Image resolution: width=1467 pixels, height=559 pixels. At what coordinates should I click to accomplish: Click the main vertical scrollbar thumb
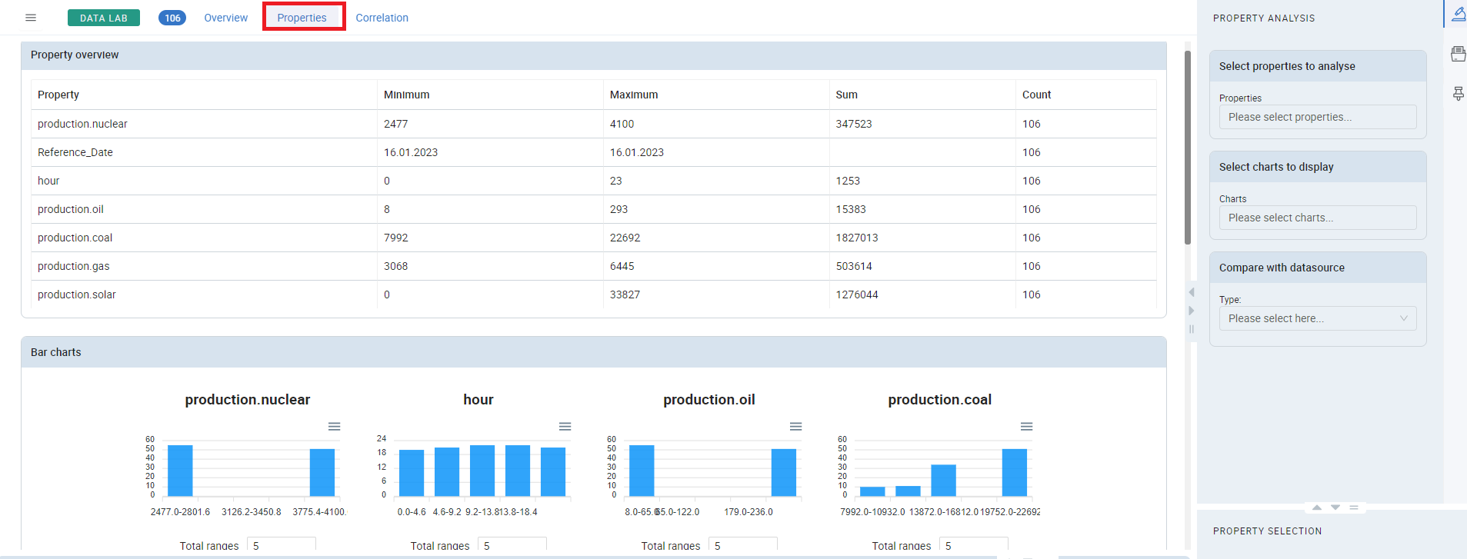tap(1188, 148)
